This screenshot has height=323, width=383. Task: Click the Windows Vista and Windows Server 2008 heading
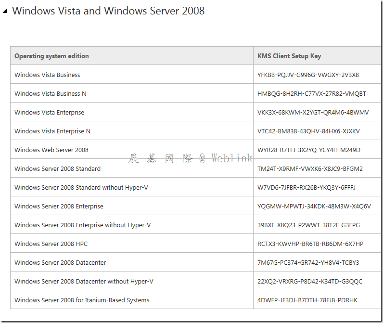108,11
